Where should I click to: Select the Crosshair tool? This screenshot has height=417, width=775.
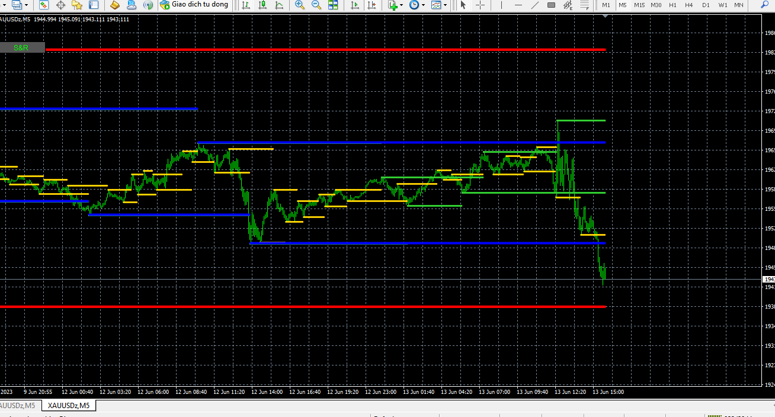(480, 5)
